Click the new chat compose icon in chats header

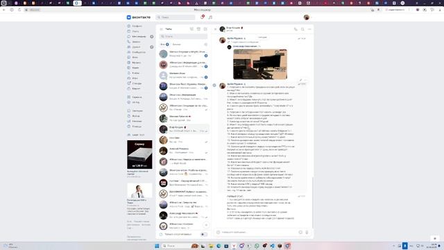click(205, 29)
